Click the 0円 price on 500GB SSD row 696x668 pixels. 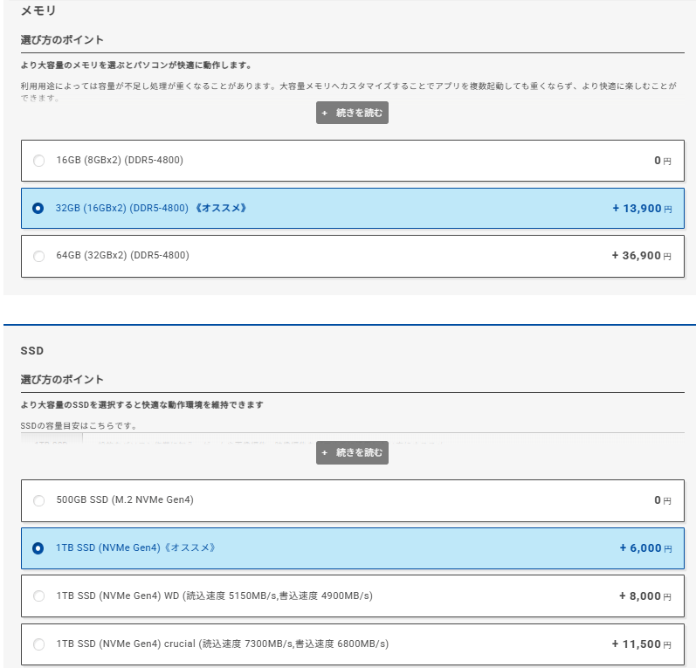coord(662,500)
